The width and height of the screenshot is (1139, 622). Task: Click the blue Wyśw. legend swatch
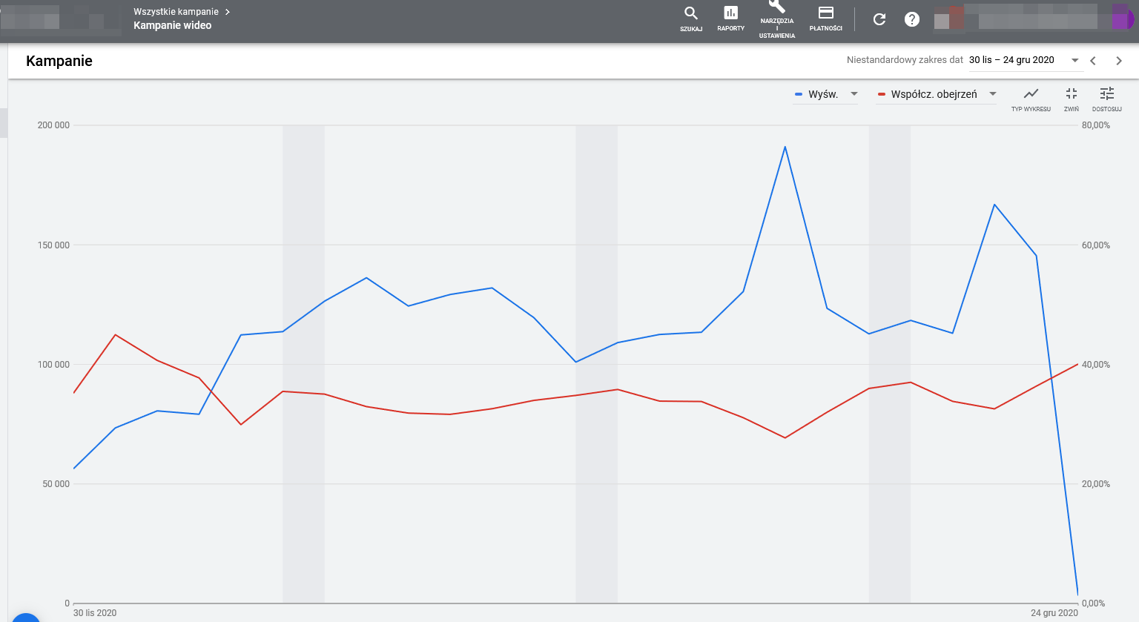(x=799, y=94)
